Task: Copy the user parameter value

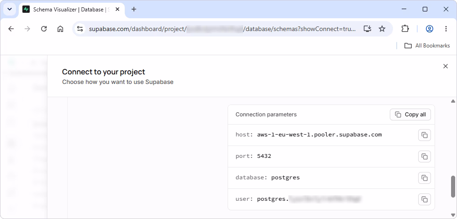Action: click(x=425, y=199)
